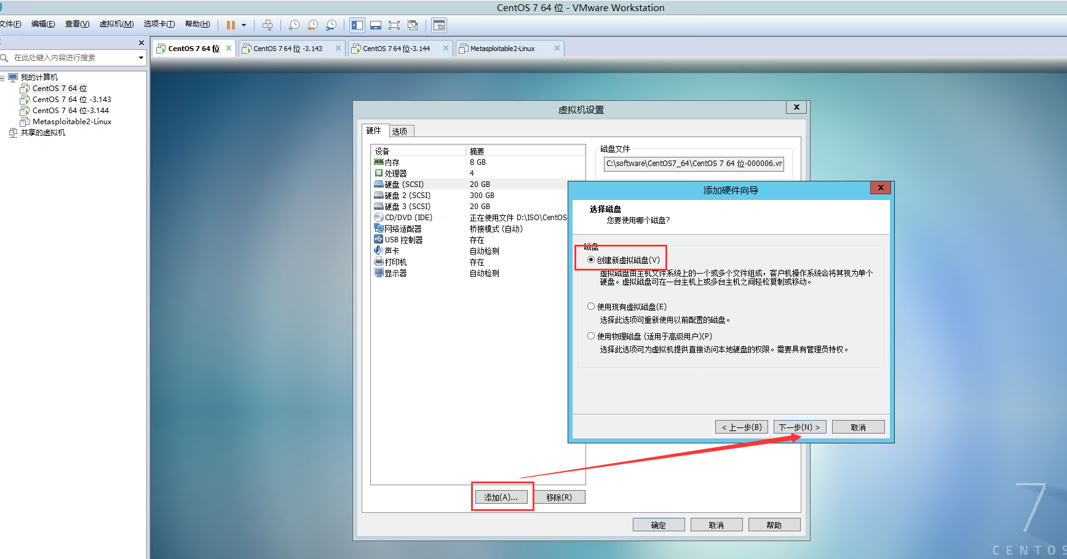
Task: Close the 添加硬件向导 wizard dialog
Action: 881,188
